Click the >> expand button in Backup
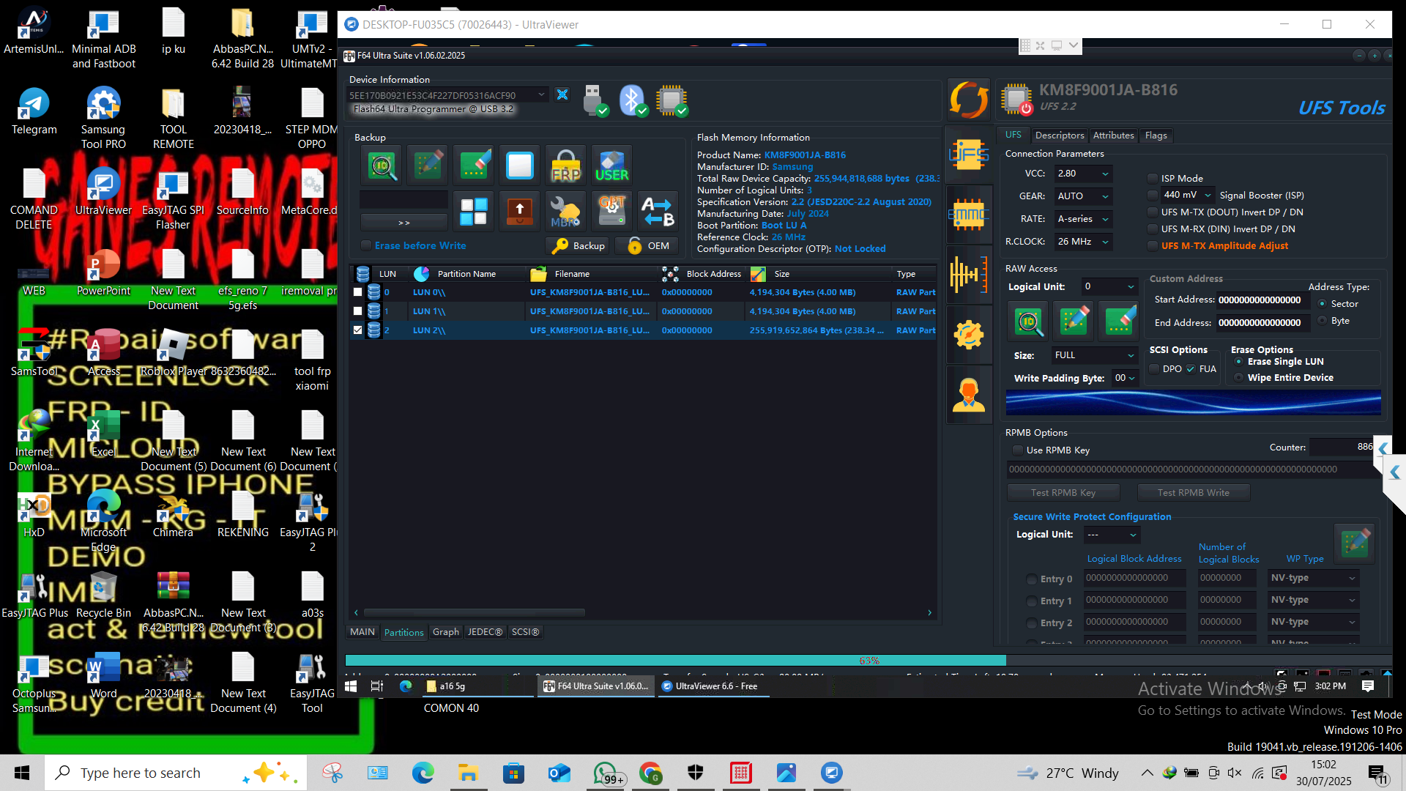Screen dimensions: 1406x791 (x=403, y=223)
